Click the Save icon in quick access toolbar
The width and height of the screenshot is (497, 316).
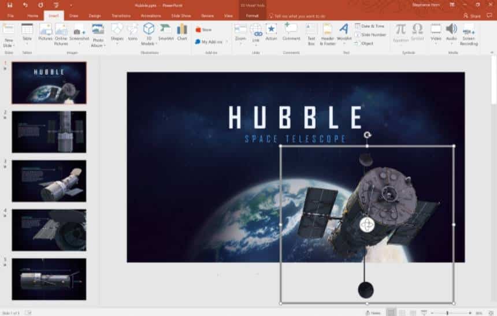(9, 5)
